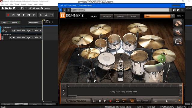Undo the last action in Mixcraft

22,8
